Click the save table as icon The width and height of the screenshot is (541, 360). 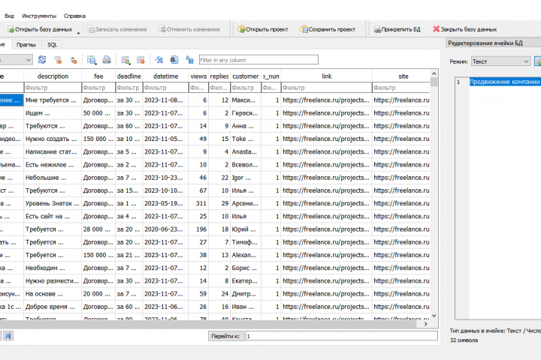tap(92, 59)
